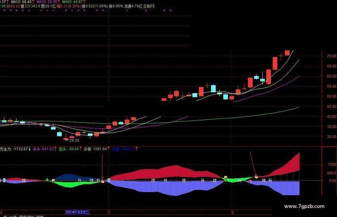
Task: Click the 45.00 price axis label
Action: click(x=332, y=106)
